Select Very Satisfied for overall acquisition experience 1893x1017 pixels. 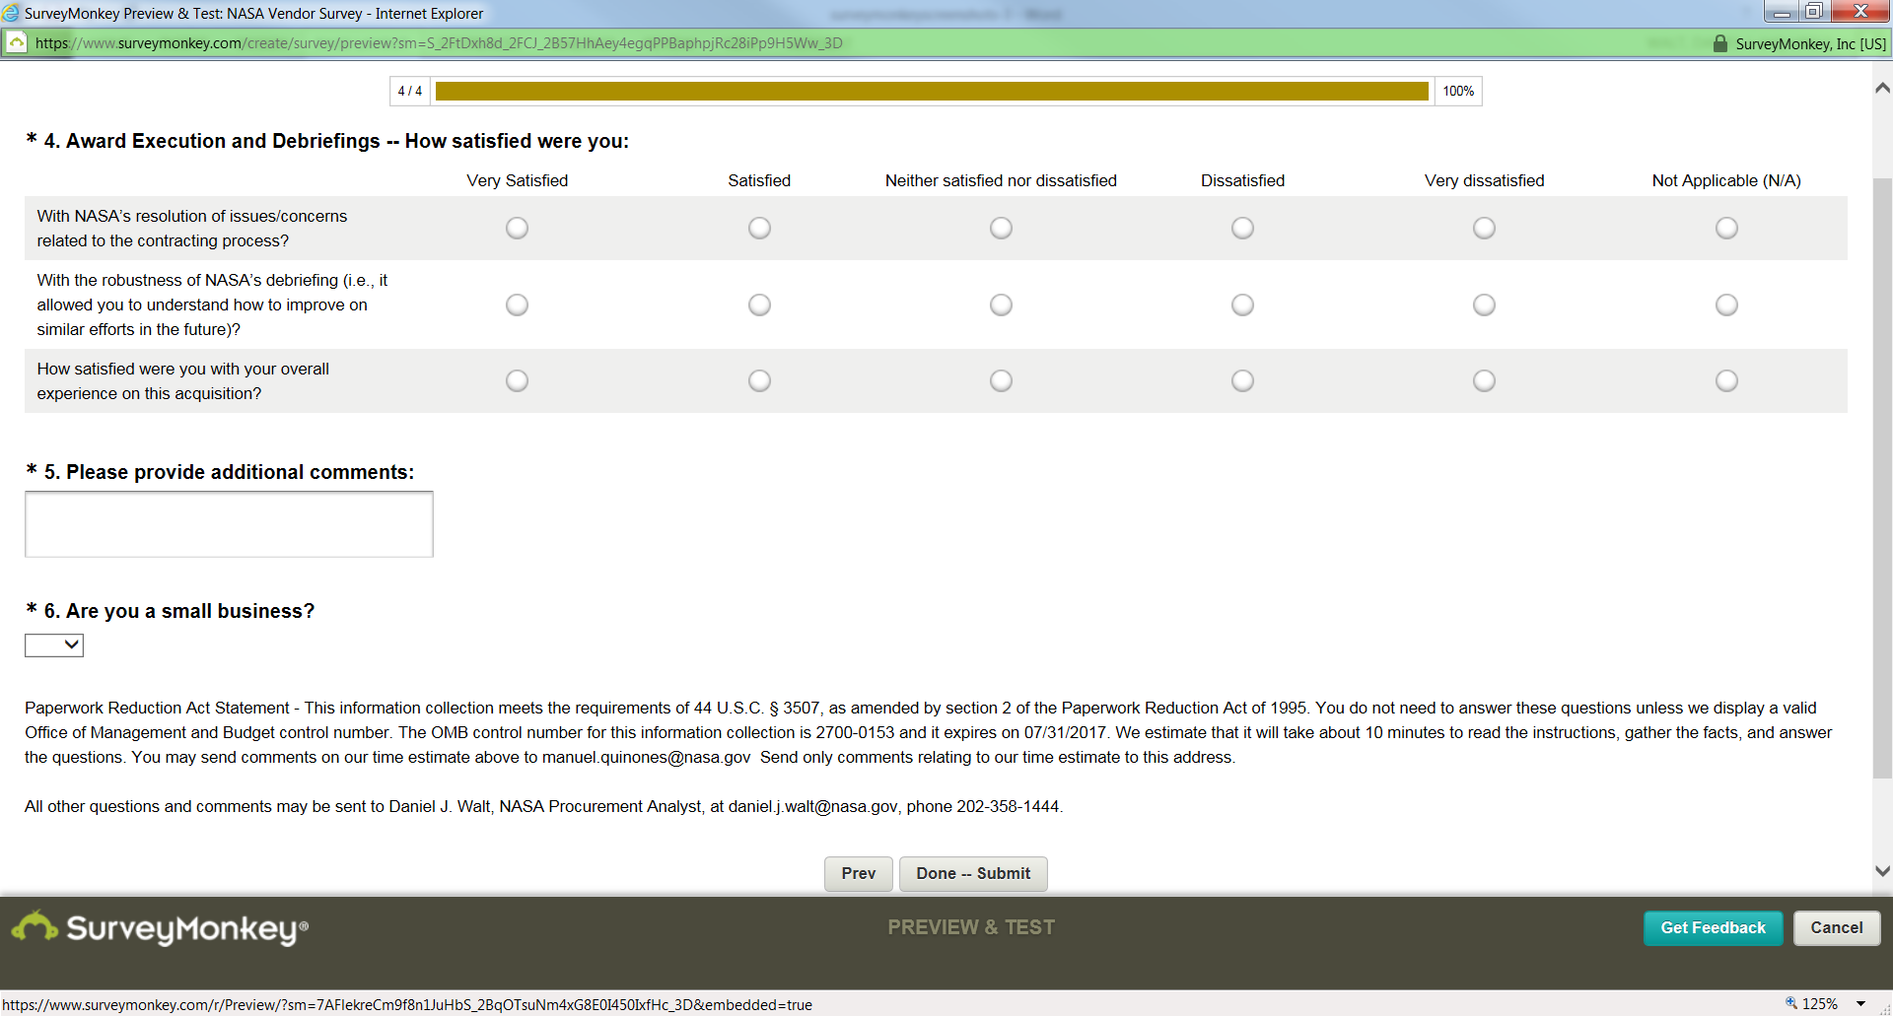coord(517,380)
